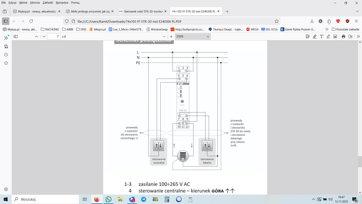
Task: Open synced tabs in the sidebar
Action: 6,46
